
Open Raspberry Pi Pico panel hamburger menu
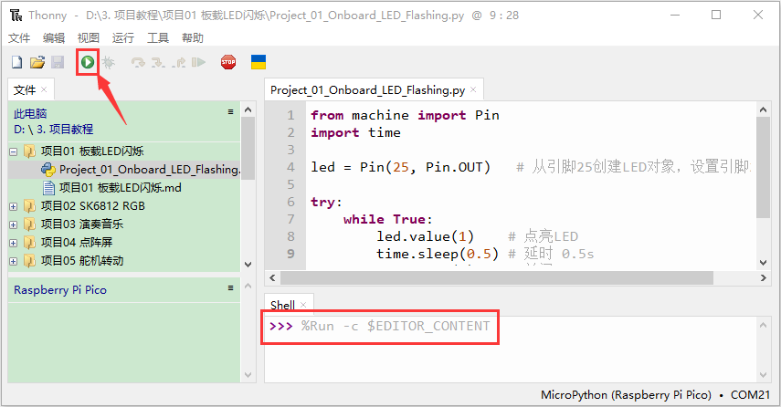pyautogui.click(x=230, y=287)
